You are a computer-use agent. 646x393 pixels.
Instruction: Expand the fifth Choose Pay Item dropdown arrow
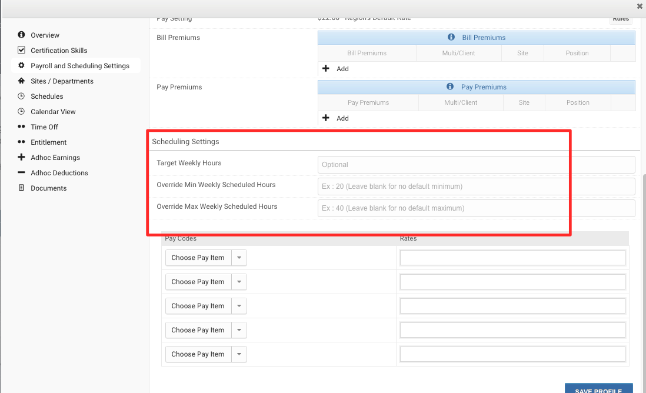239,354
